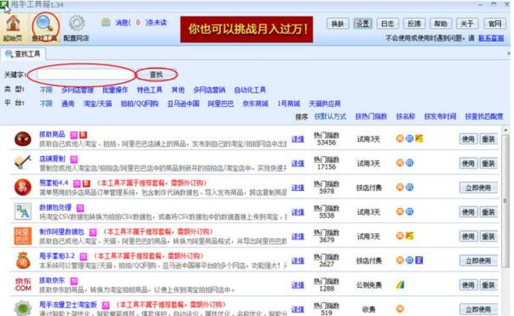Open the 帮助 help button
Viewport: 514px width, 316px height.
[x=440, y=24]
